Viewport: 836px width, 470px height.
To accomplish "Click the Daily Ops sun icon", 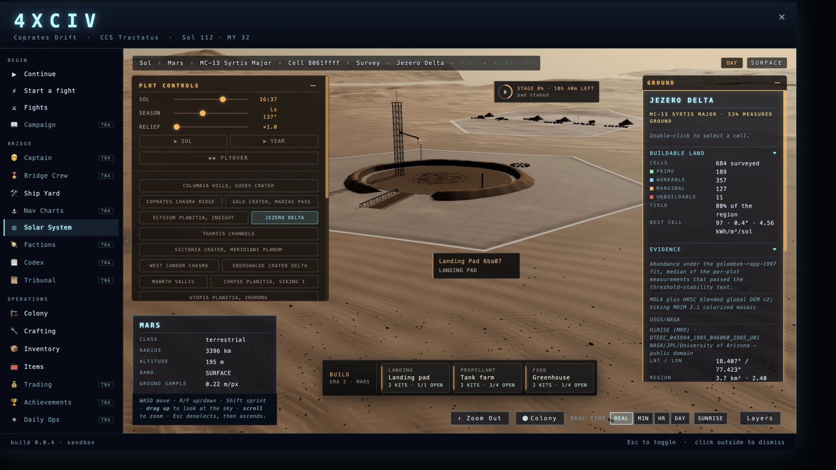I will (14, 420).
